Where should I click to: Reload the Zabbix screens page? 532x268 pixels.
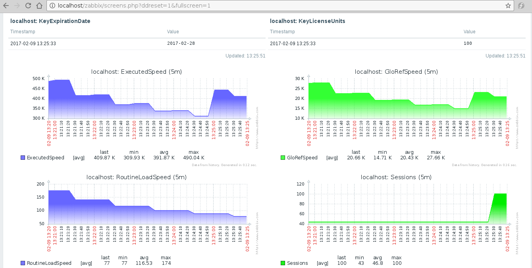click(x=28, y=6)
